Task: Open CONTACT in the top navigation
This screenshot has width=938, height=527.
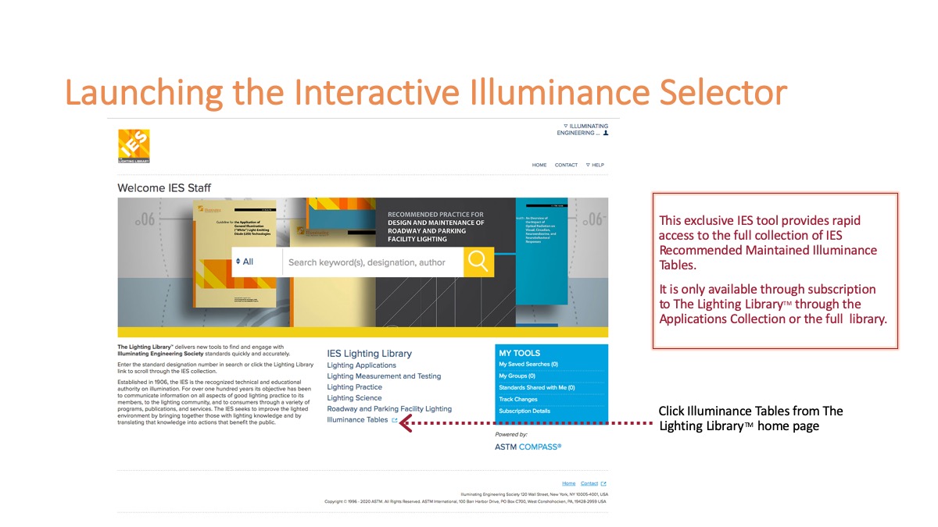Action: pos(566,166)
